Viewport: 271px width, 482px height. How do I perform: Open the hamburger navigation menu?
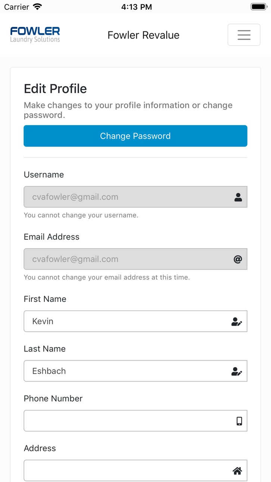click(x=244, y=35)
